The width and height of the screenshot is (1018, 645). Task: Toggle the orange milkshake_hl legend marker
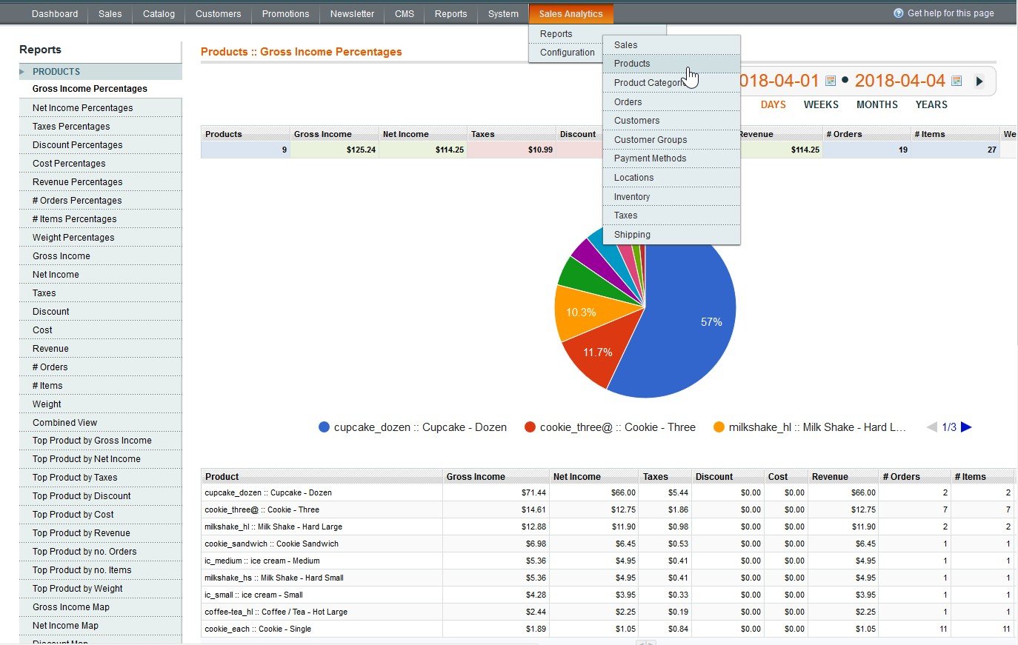719,427
